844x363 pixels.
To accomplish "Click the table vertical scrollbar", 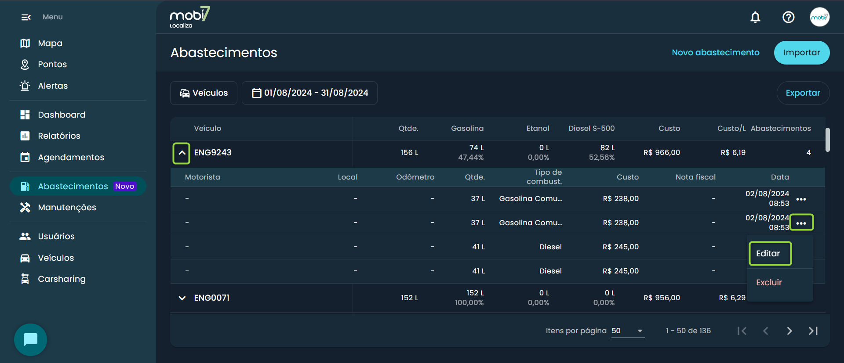I will point(828,140).
